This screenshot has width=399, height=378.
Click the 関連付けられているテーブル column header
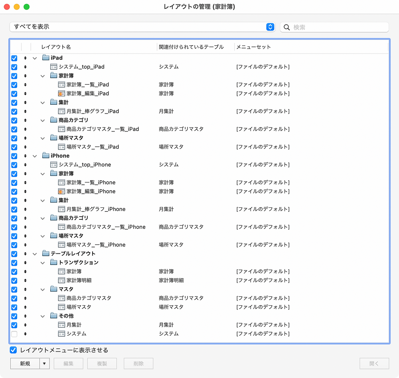(x=191, y=47)
